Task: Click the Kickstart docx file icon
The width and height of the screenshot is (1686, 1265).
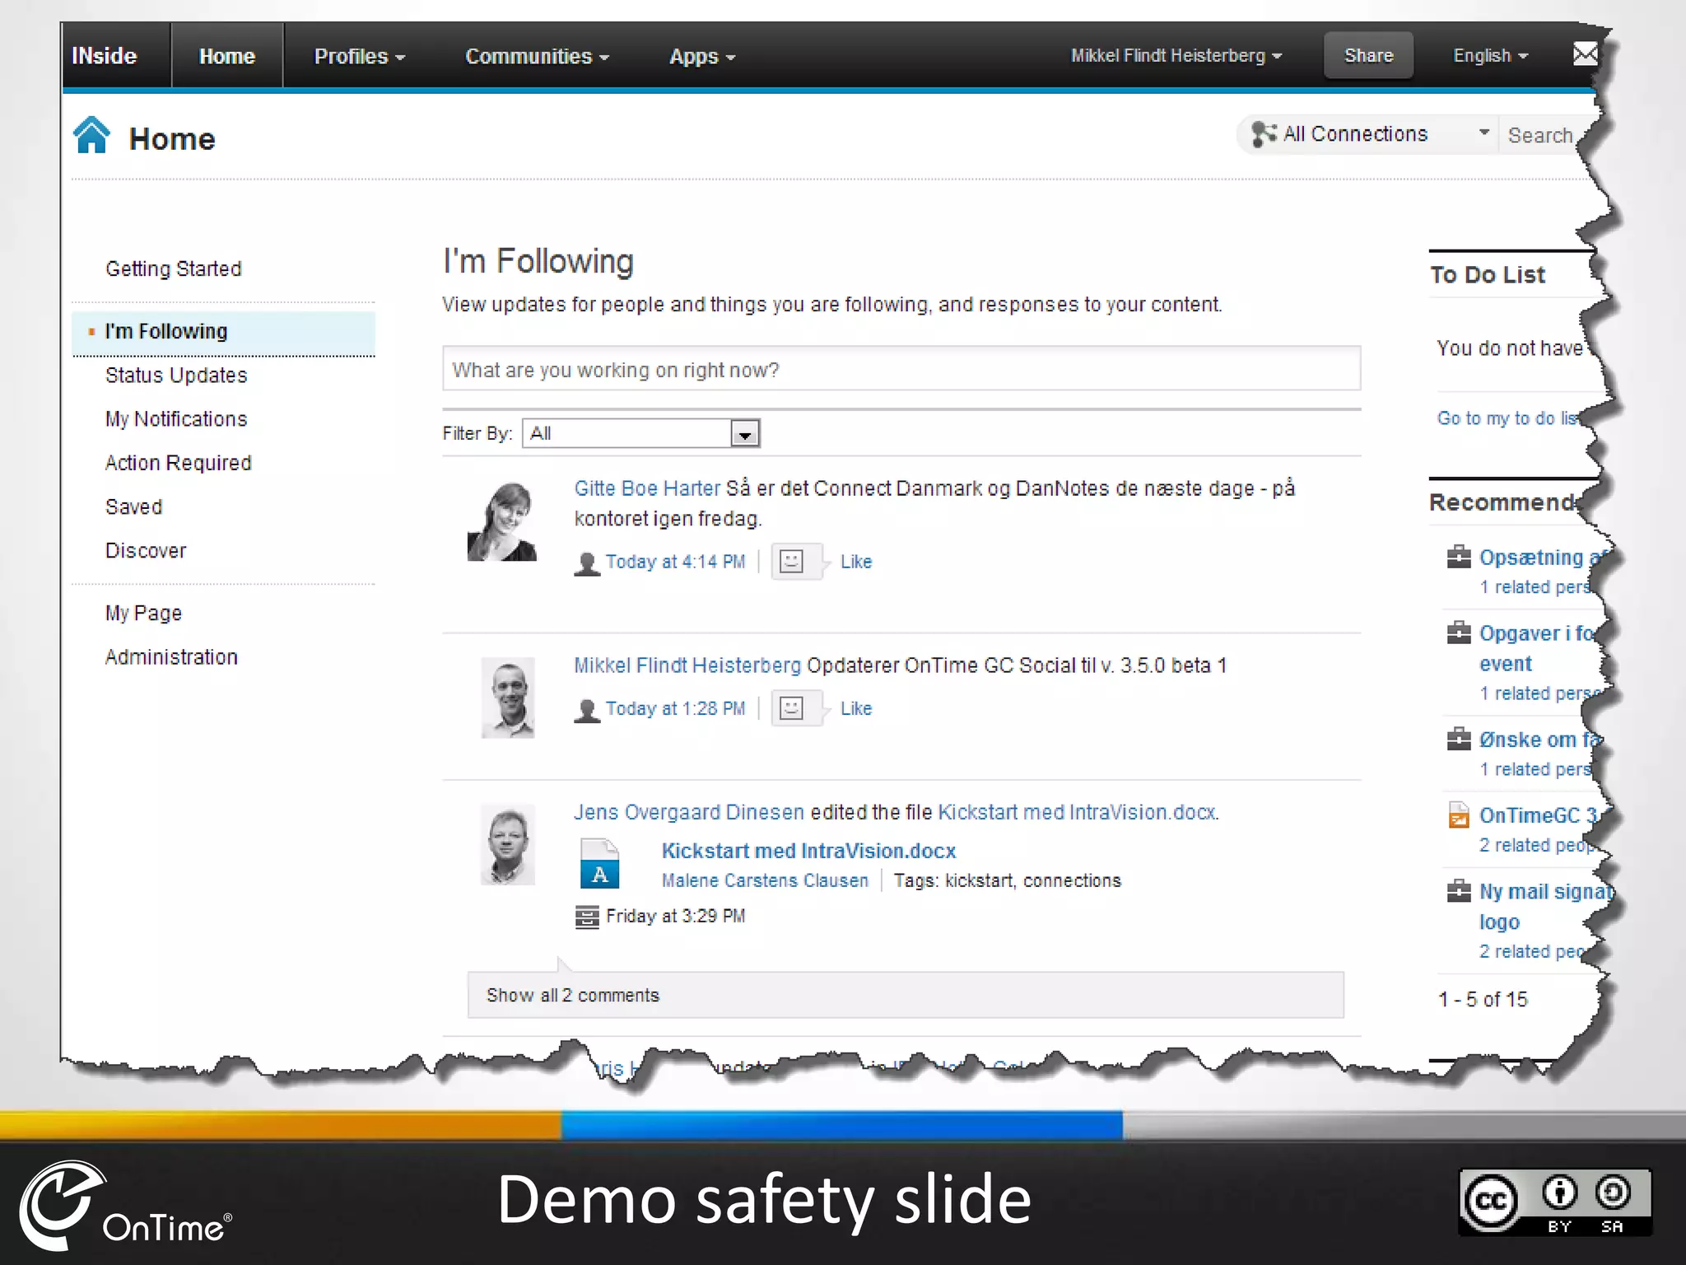Action: coord(599,863)
